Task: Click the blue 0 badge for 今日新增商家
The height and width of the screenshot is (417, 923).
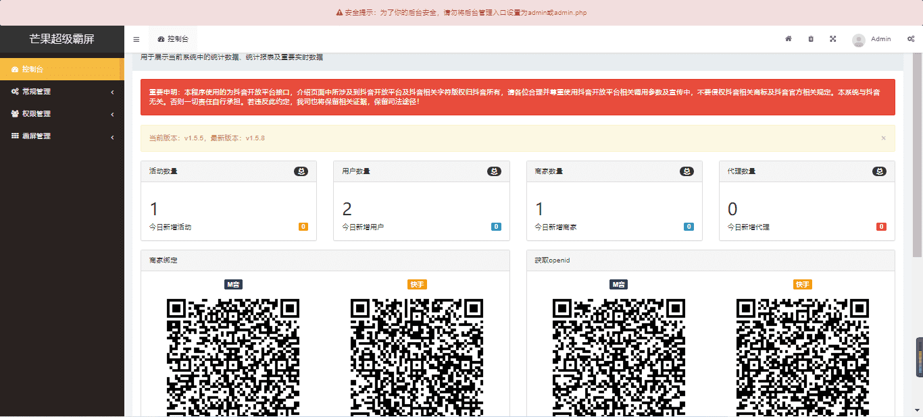Action: point(689,227)
